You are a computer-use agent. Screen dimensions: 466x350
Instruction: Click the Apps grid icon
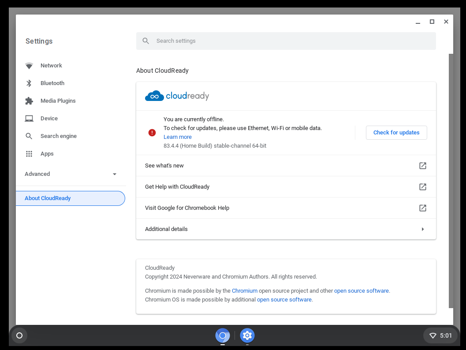tap(29, 154)
